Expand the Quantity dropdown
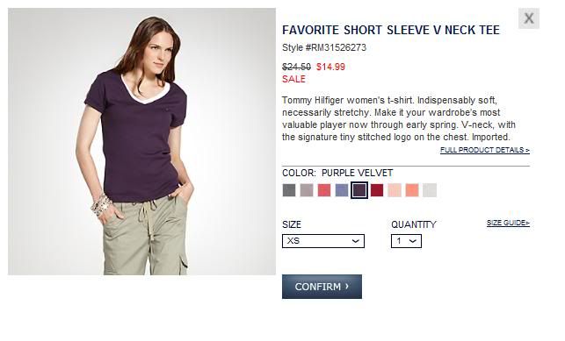 [x=406, y=241]
